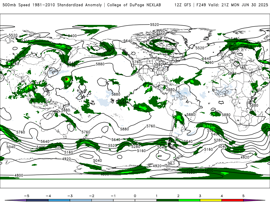Screen dimensions: 270x202
Task: Click the "-5" label on the color scale
Action: click(27, 196)
